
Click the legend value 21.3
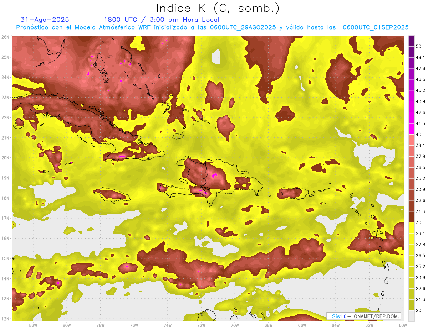point(420,299)
